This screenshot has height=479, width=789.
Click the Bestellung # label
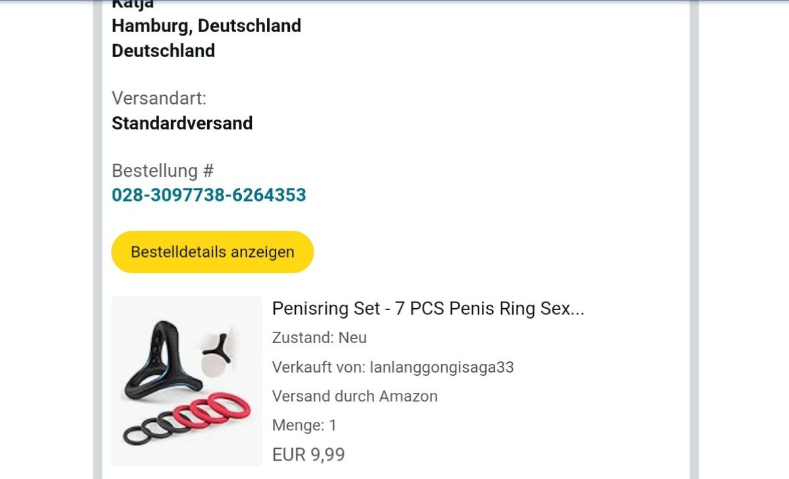[163, 171]
